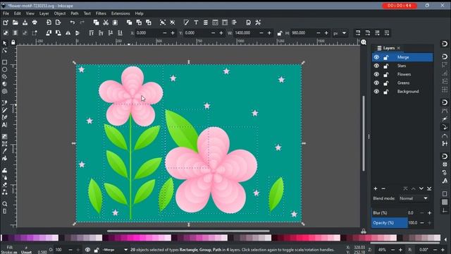Open the Layer menu

44,13
